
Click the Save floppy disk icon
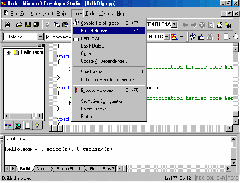click(28, 25)
